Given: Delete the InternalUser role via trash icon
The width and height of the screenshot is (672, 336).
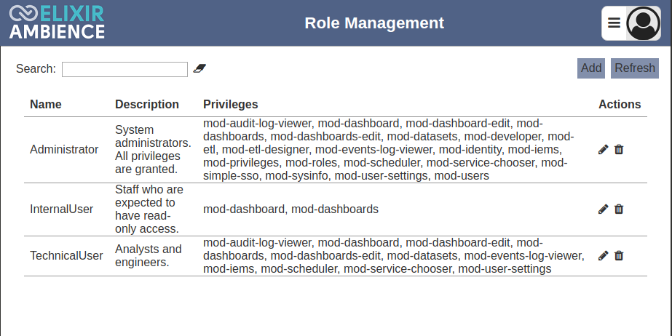Looking at the screenshot, I should point(619,209).
